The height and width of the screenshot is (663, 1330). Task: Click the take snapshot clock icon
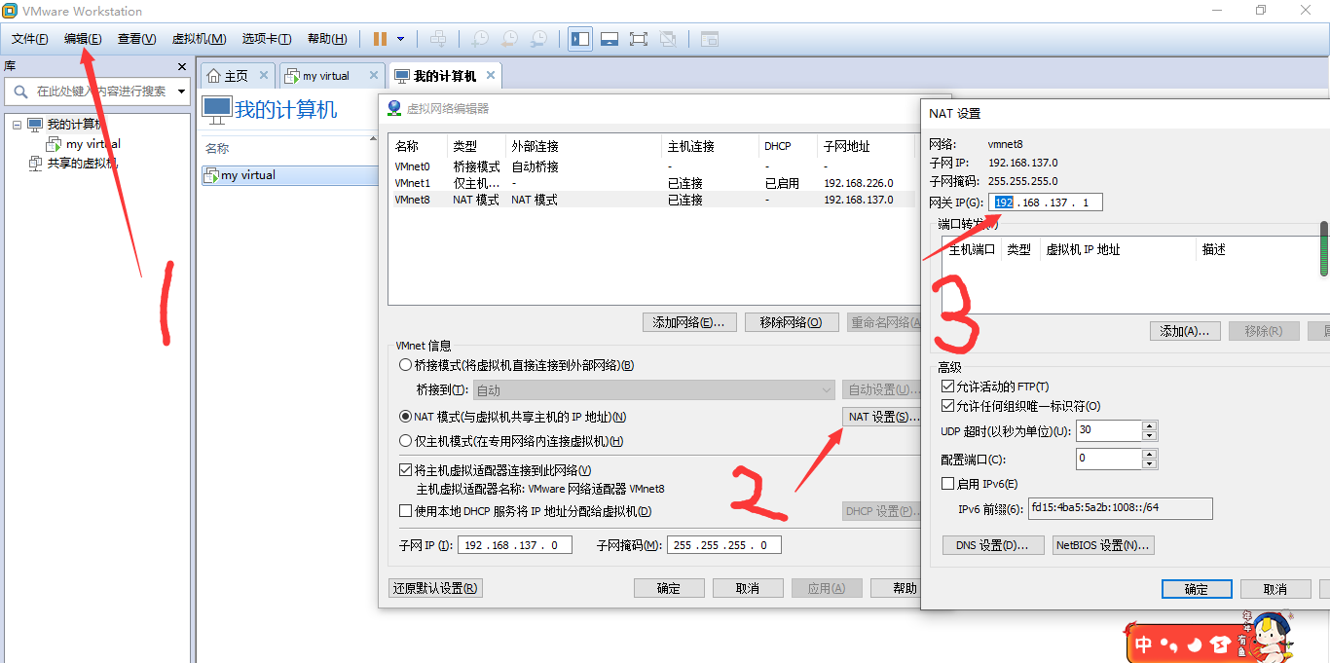pyautogui.click(x=480, y=39)
